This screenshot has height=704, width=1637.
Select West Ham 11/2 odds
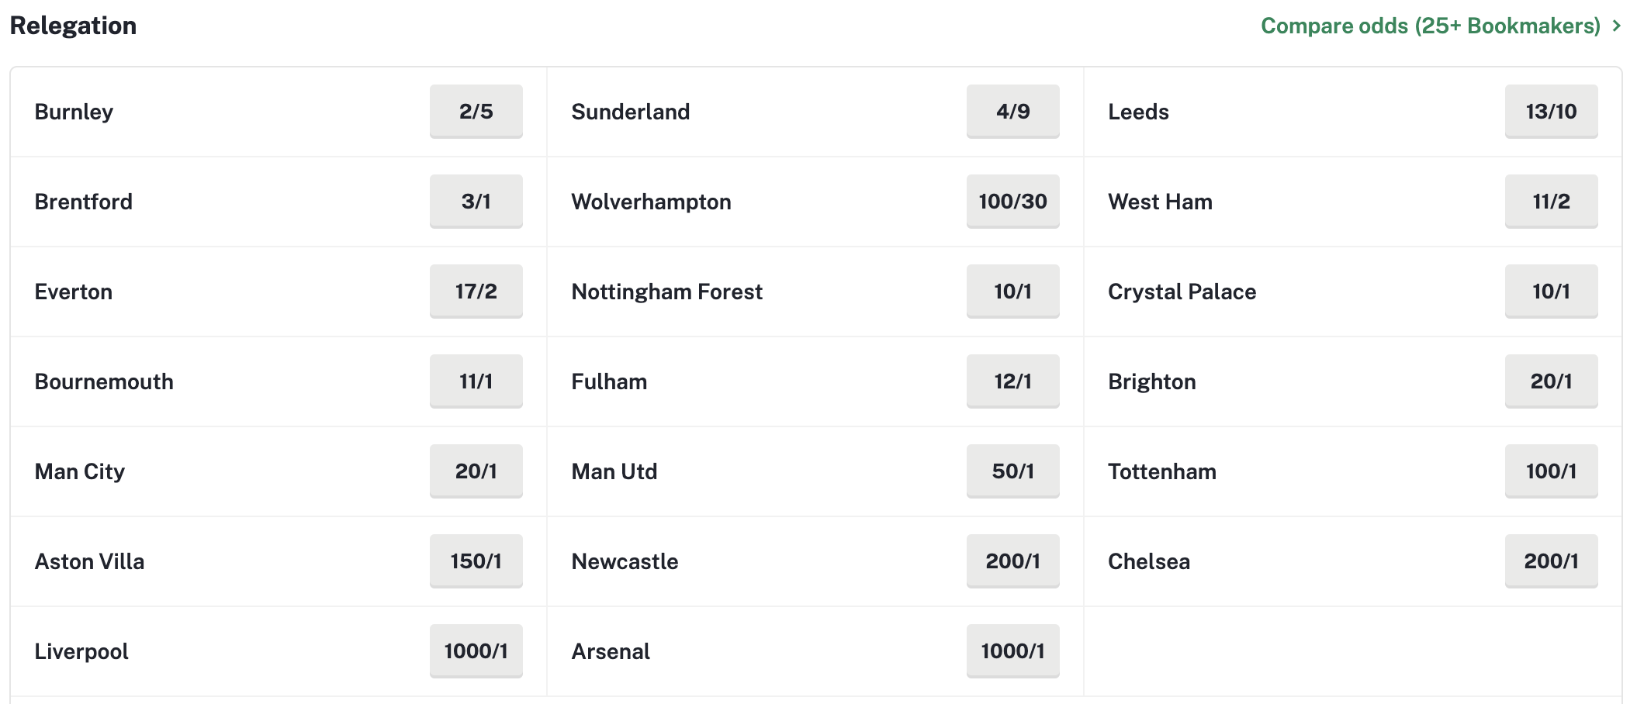coord(1551,202)
